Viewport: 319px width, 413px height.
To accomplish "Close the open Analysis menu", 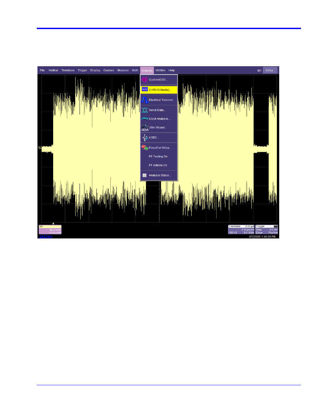I will pyautogui.click(x=147, y=71).
